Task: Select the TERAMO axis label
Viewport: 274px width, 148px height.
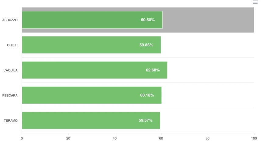Action: click(11, 121)
